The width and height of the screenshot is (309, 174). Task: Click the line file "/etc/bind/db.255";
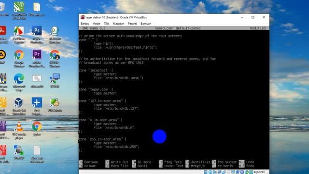click(117, 147)
